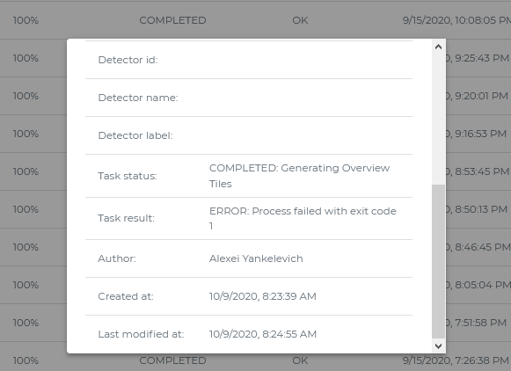Click the Detector name label row
The image size is (511, 371).
coord(249,98)
